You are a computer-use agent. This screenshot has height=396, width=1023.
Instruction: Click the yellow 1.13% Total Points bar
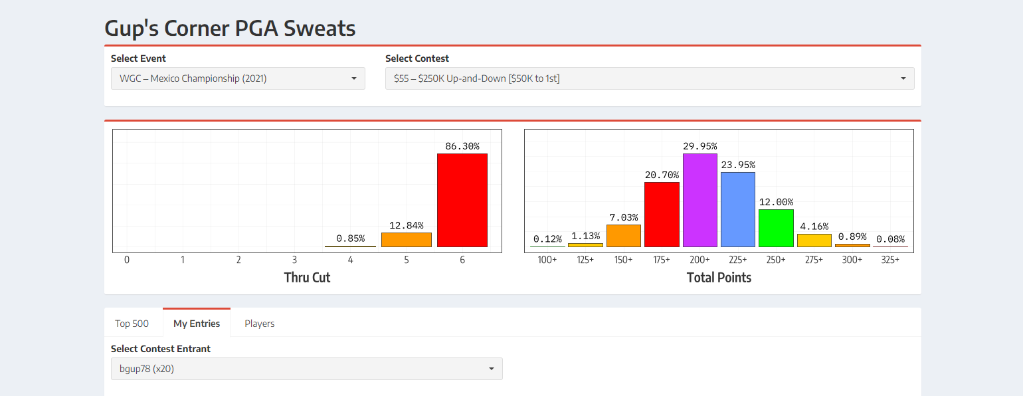pos(585,245)
